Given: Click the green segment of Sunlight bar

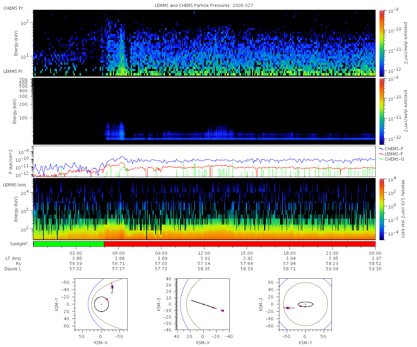Looking at the screenshot, I should 68,244.
